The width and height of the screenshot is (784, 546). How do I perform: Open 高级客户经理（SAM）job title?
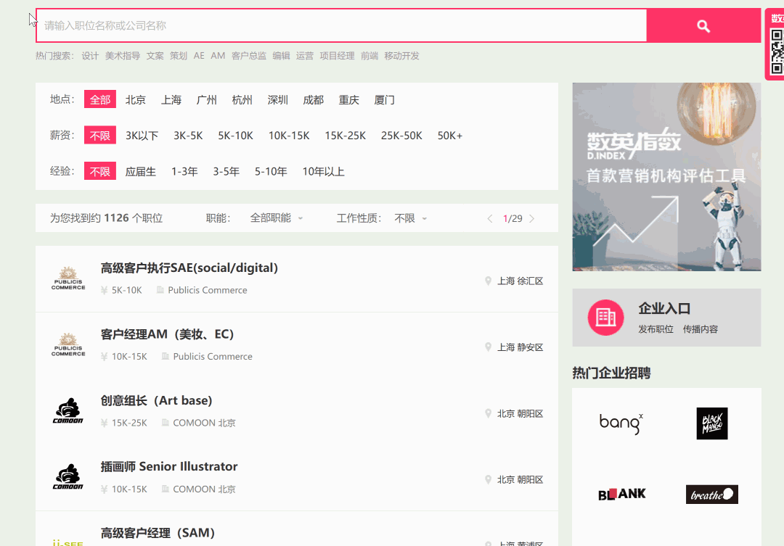(158, 533)
